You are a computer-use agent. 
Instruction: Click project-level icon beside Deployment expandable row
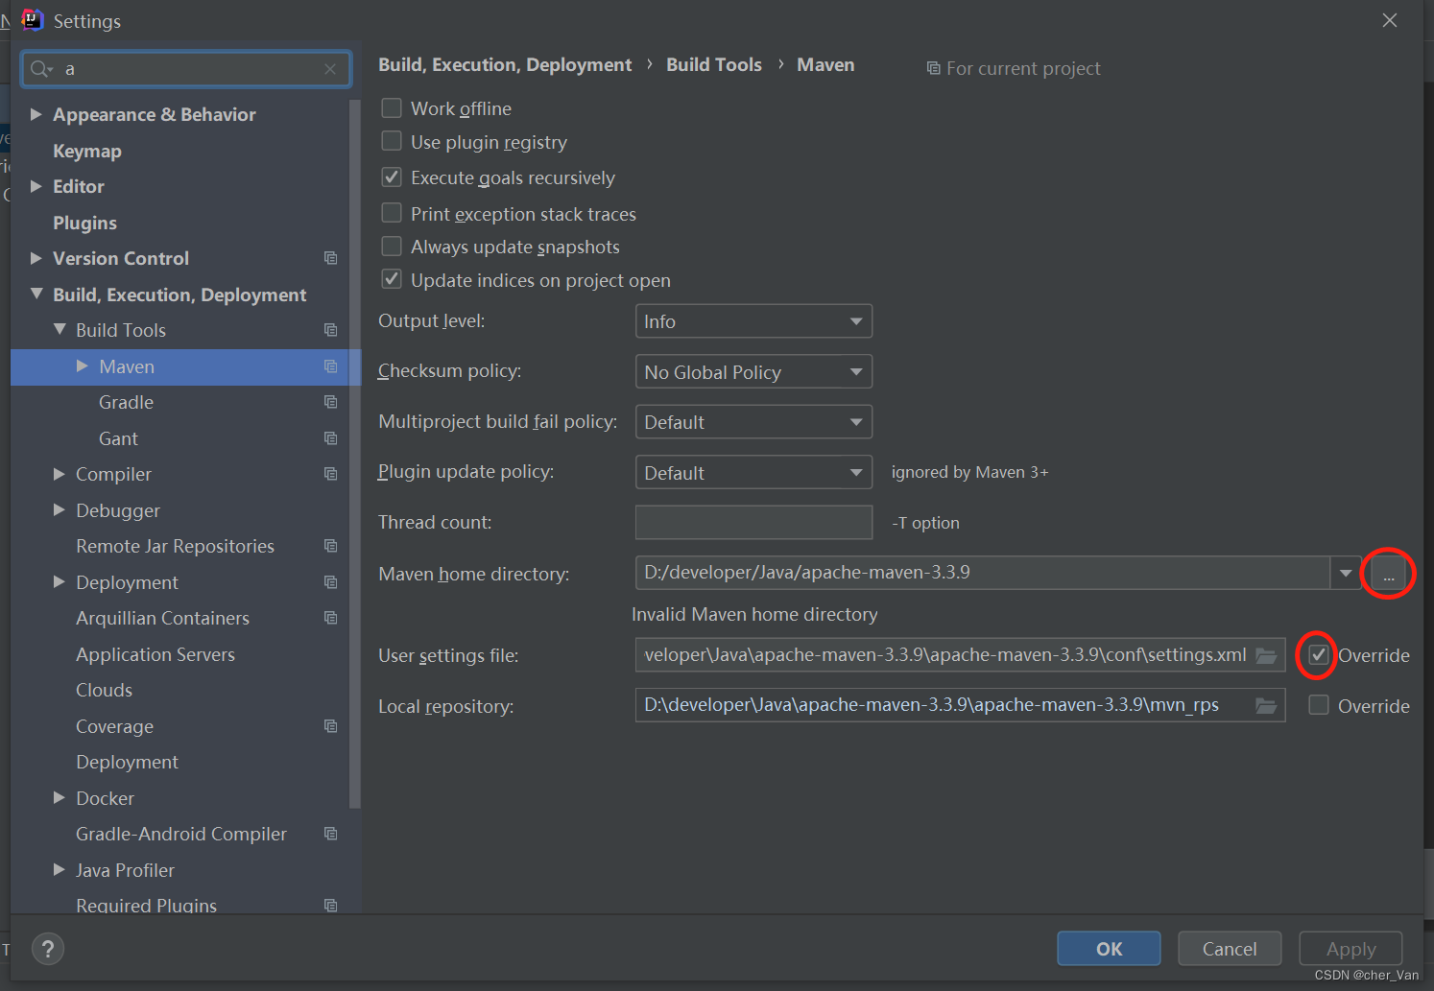331,582
